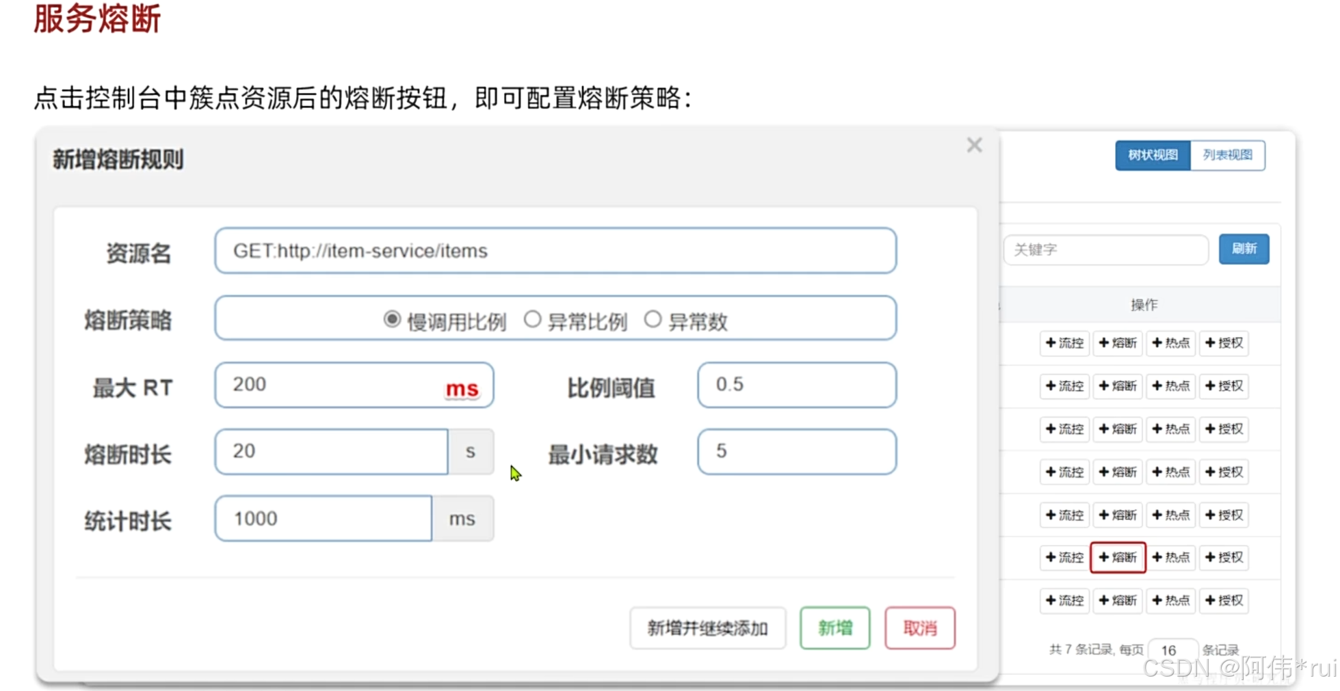Click 授权 button in fourth row
Screen dimensions: 1340x691
pyautogui.click(x=1224, y=472)
